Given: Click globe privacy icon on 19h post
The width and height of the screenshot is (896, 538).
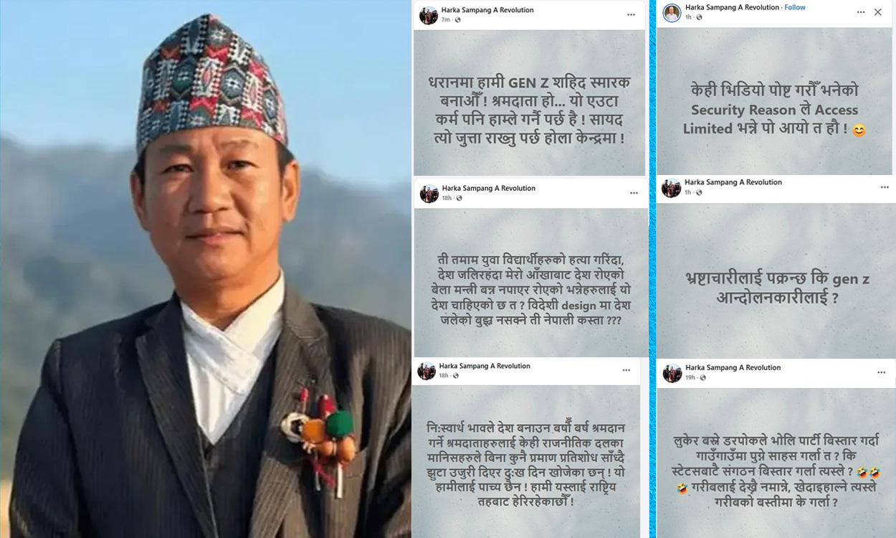Looking at the screenshot, I should point(702,377).
